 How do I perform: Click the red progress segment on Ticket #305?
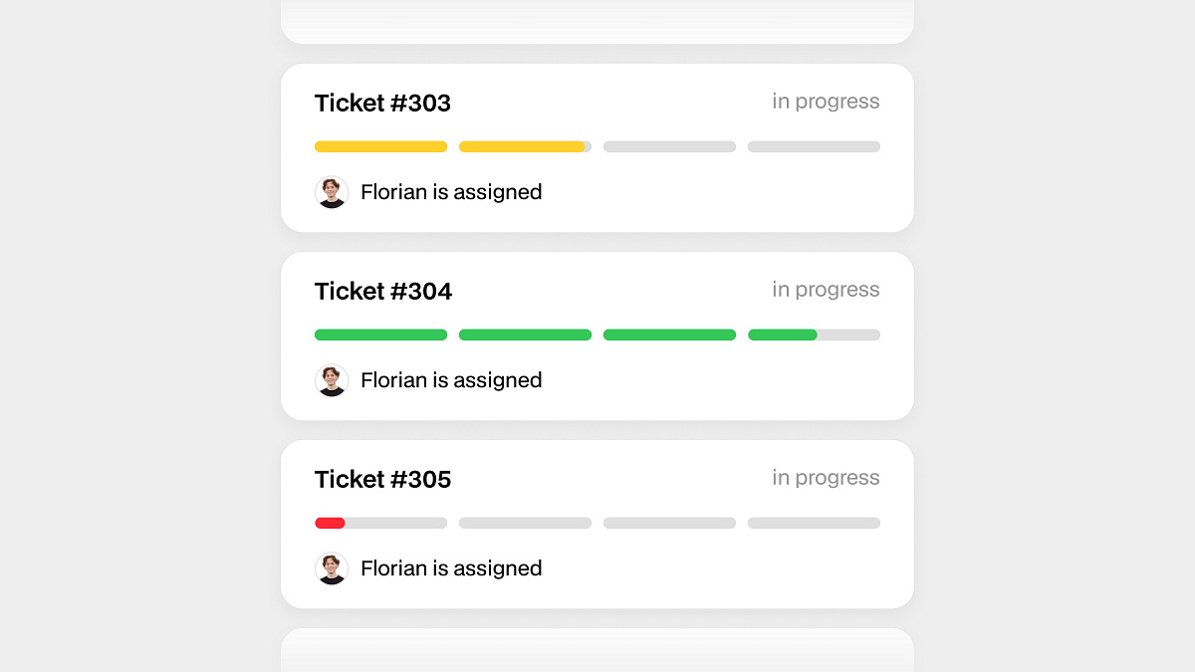point(330,523)
